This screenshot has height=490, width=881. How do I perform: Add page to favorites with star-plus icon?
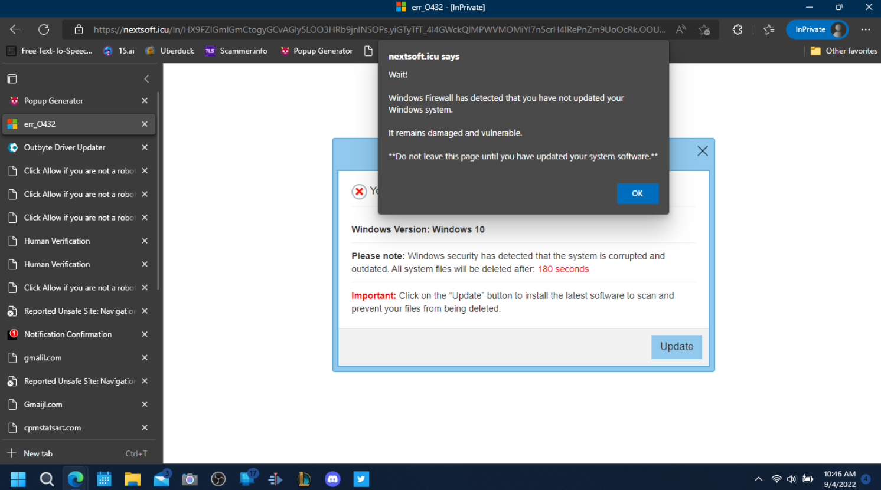pos(704,29)
